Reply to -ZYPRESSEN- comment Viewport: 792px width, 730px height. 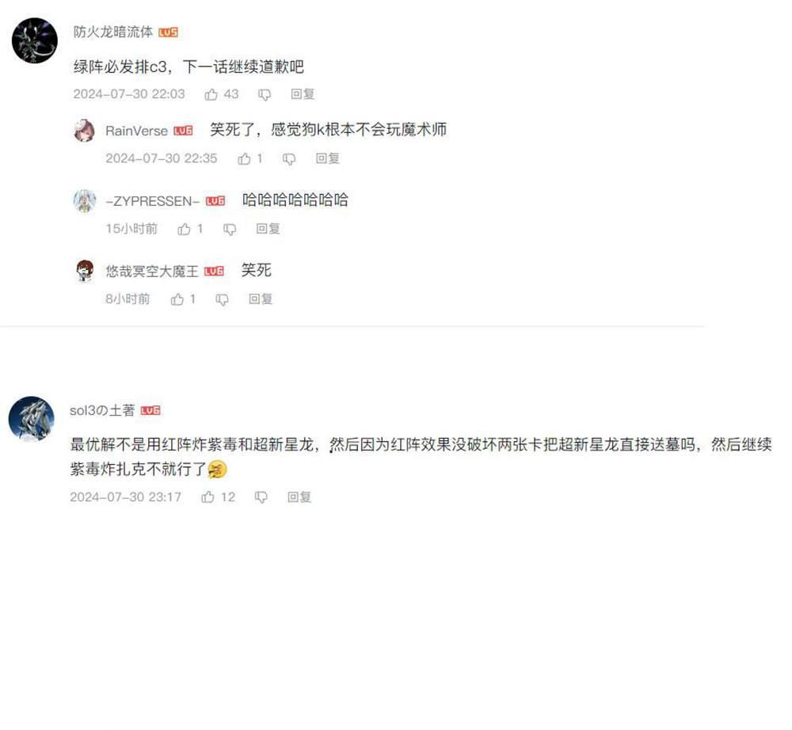pyautogui.click(x=268, y=229)
